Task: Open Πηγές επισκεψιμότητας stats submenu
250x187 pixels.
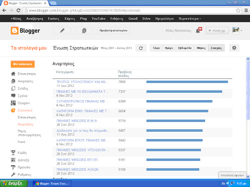Action: [x=29, y=133]
